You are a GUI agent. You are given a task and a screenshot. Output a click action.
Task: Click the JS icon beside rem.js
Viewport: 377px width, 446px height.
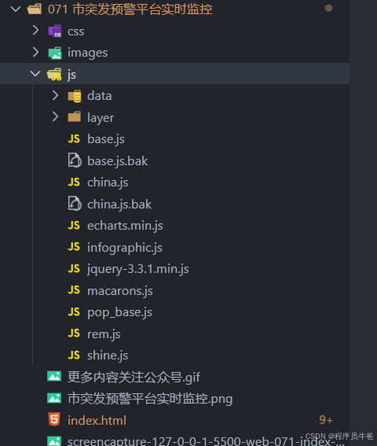click(74, 334)
